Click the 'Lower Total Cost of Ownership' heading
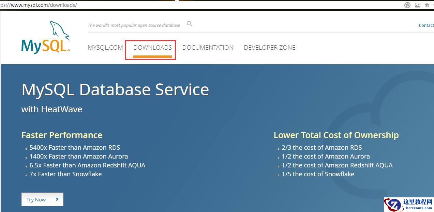Image resolution: width=434 pixels, height=212 pixels. (x=336, y=135)
